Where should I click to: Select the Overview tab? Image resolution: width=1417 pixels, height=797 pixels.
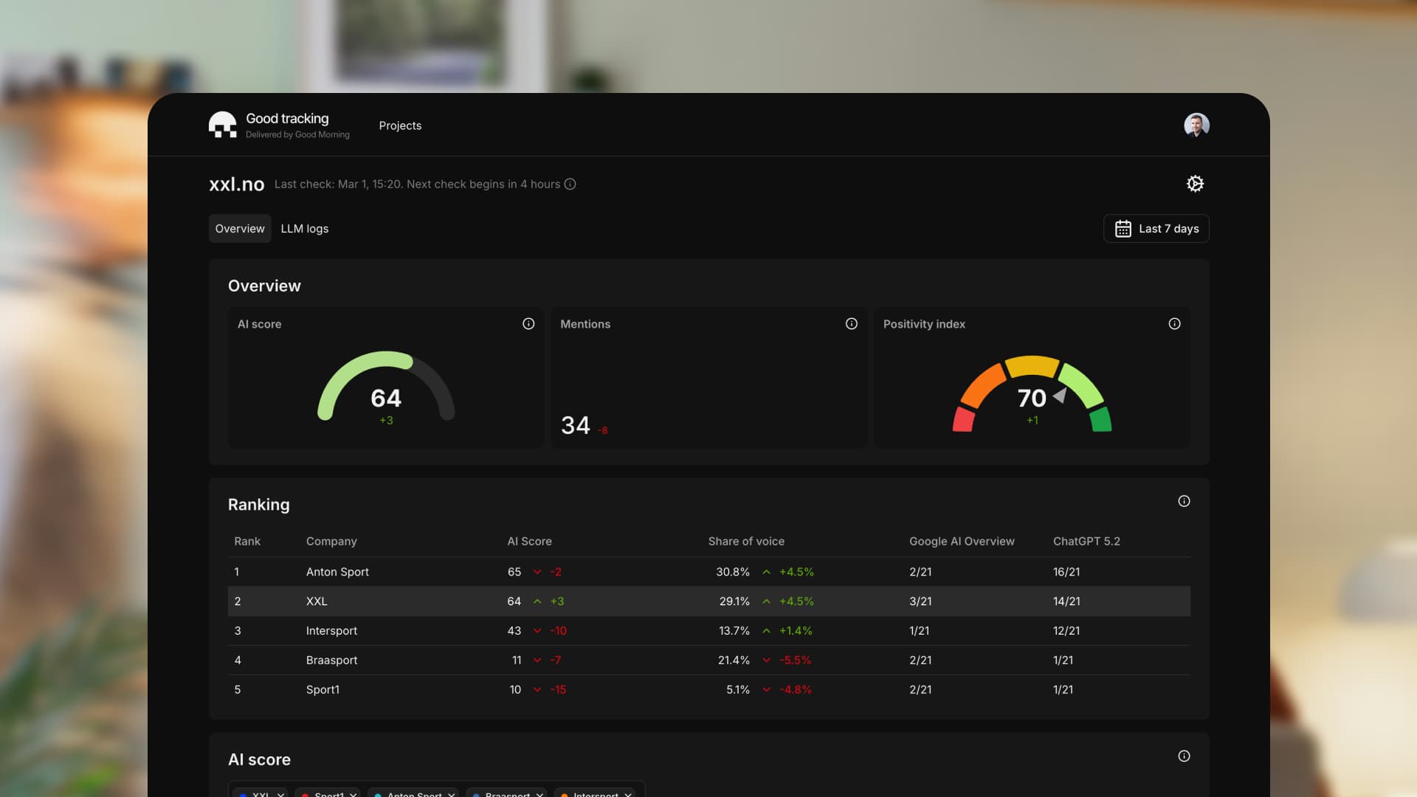click(x=239, y=229)
